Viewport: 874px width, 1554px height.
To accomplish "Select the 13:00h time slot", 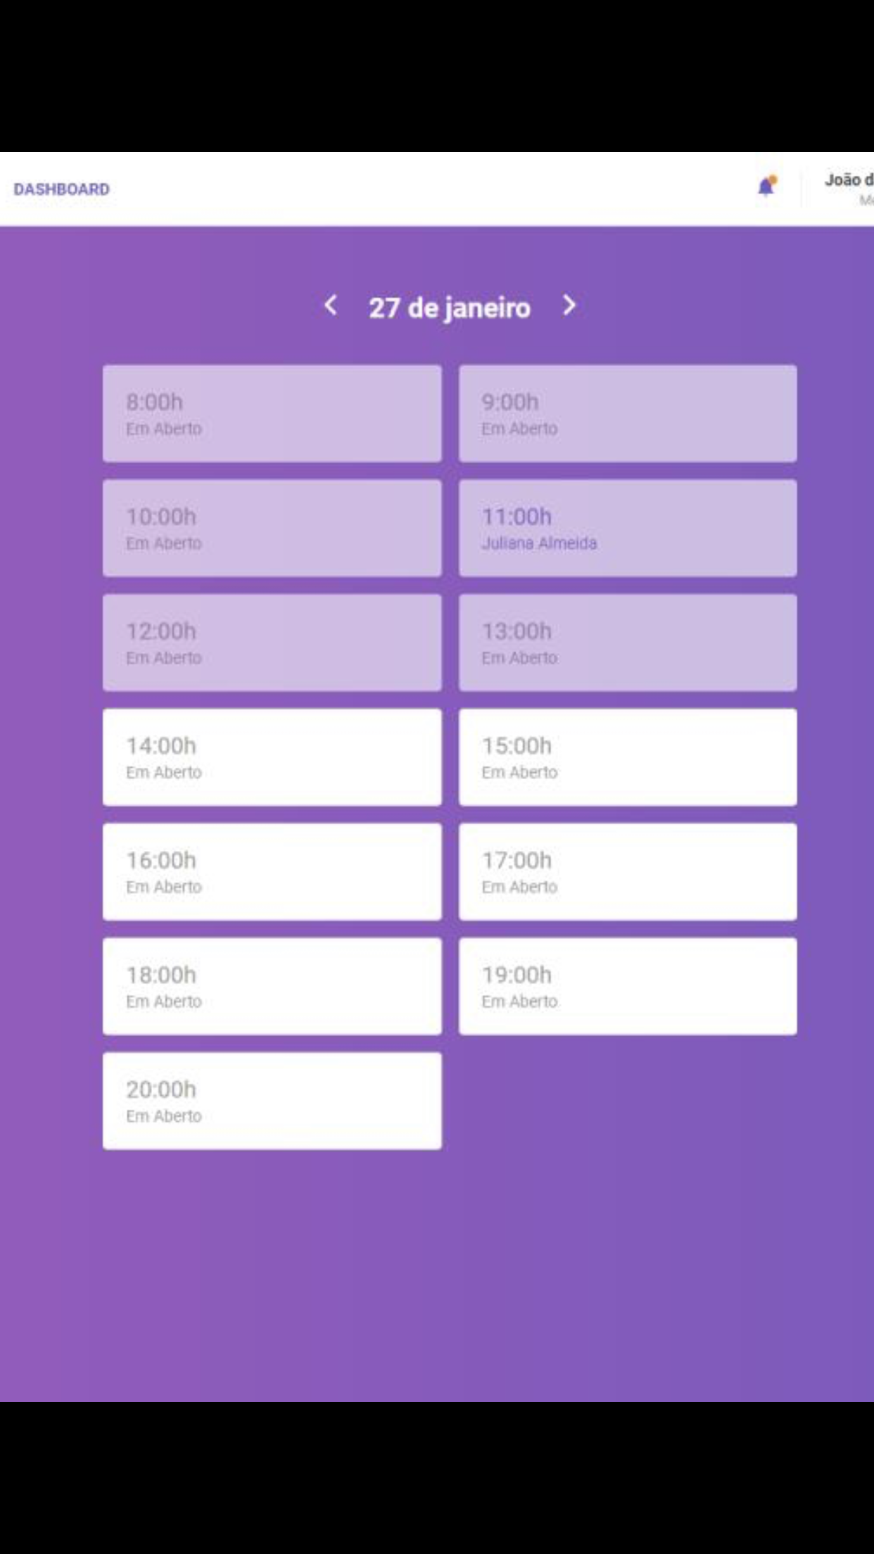I will [x=628, y=643].
